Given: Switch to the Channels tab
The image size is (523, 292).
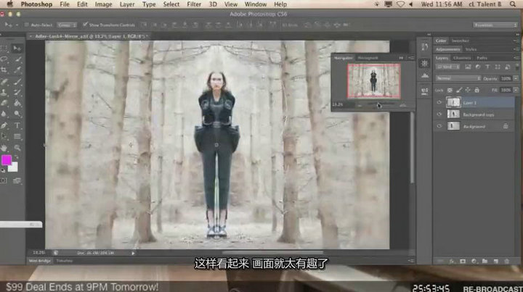Looking at the screenshot, I should coord(462,58).
